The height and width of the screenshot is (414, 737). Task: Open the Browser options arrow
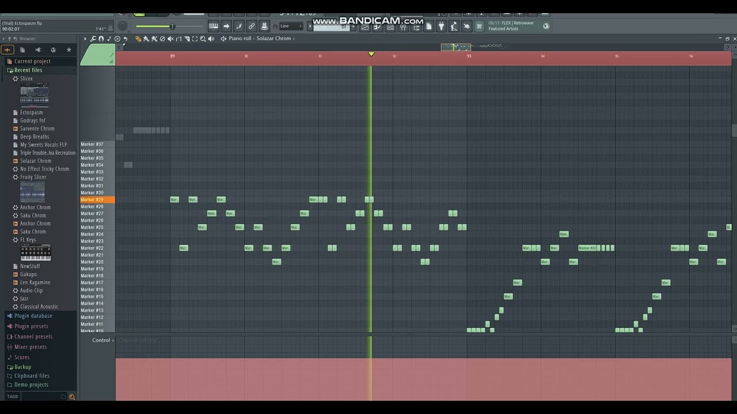3,39
